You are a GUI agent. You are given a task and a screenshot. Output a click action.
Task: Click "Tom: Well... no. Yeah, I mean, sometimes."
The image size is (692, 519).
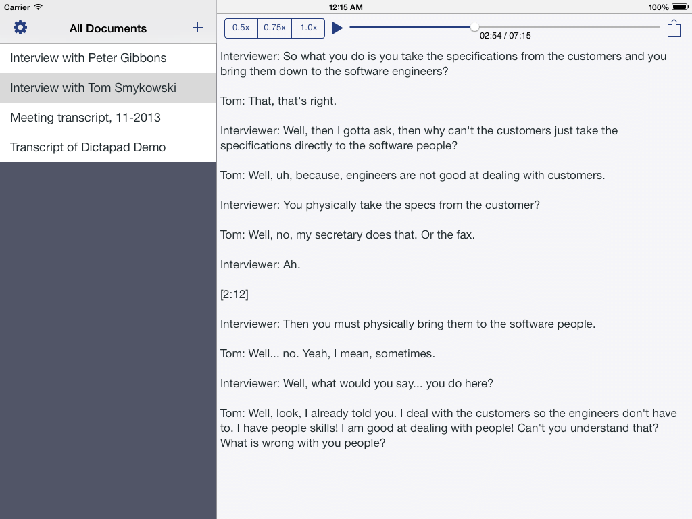(x=328, y=353)
